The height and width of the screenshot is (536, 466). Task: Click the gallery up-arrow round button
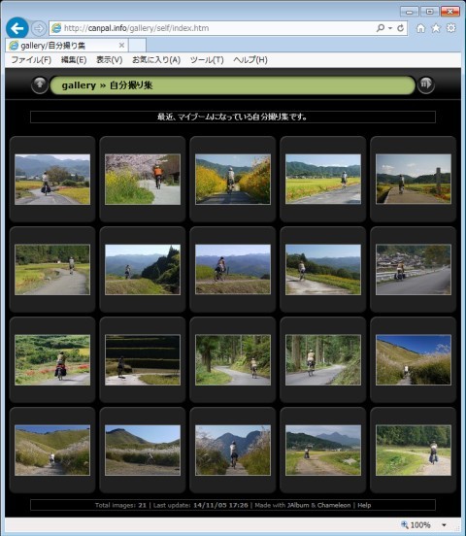click(x=40, y=84)
